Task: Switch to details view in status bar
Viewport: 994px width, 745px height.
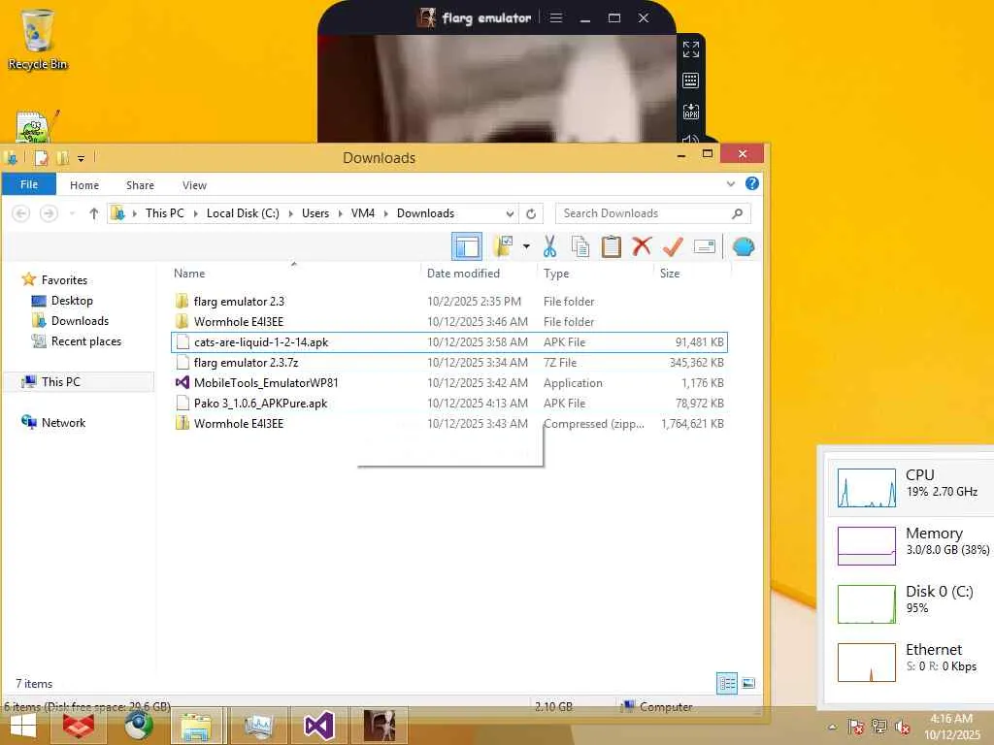Action: 726,683
